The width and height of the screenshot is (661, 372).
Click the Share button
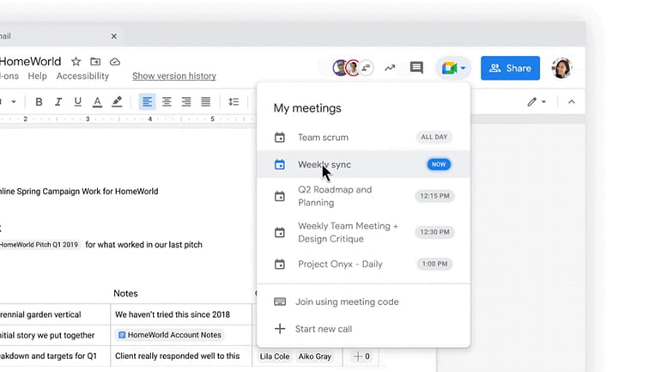click(x=510, y=68)
